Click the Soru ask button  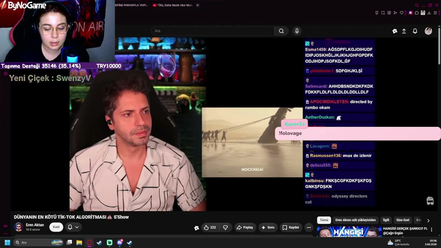click(x=268, y=227)
